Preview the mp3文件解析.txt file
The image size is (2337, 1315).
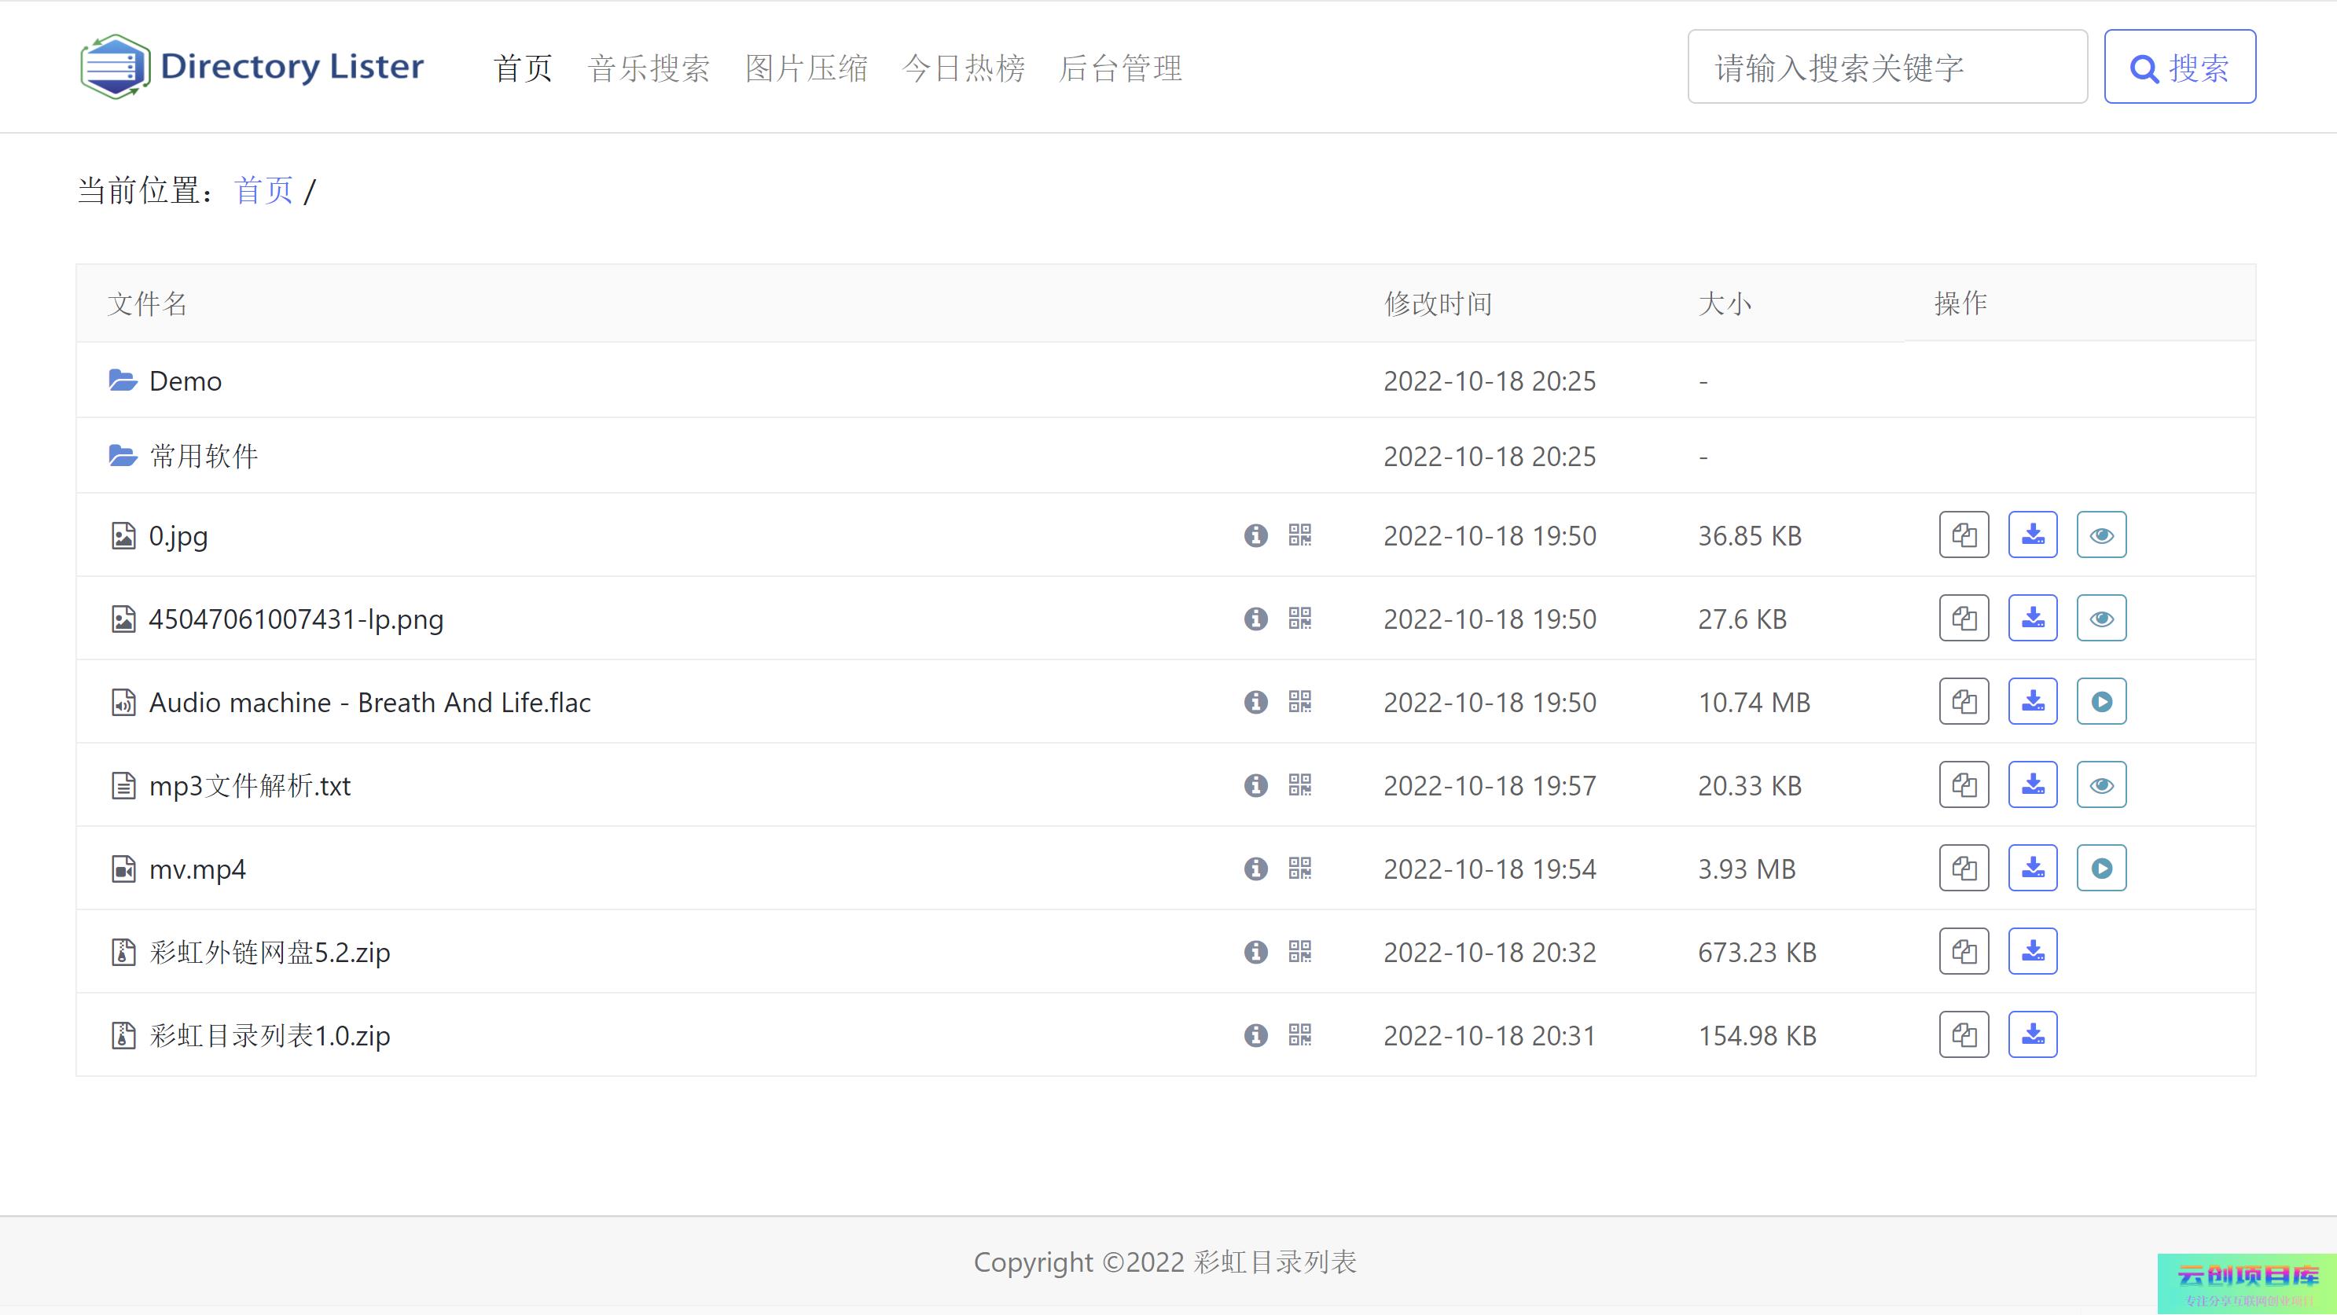(2101, 785)
